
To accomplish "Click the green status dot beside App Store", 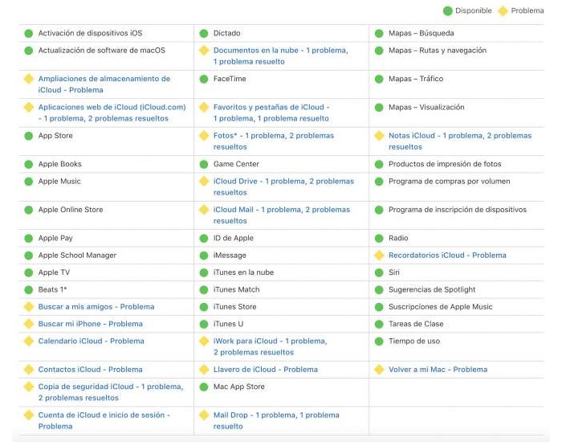I will coord(29,136).
